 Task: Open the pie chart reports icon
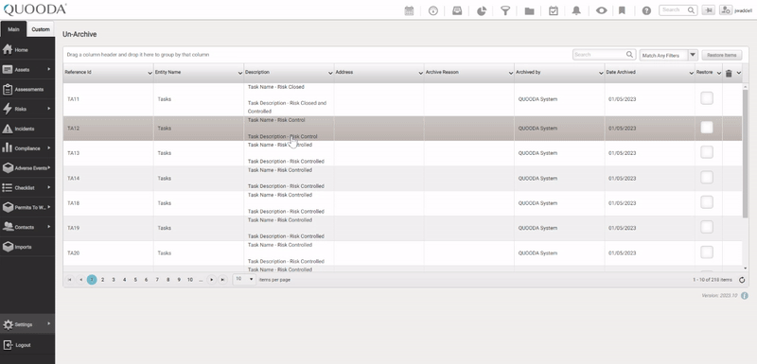click(x=482, y=10)
